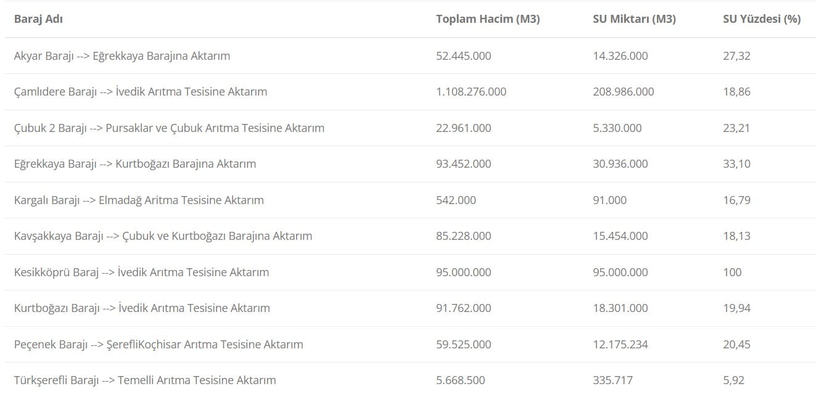Click the Çubuk 2 Barajı row name
Screen dimensions: 816x402
pos(169,128)
